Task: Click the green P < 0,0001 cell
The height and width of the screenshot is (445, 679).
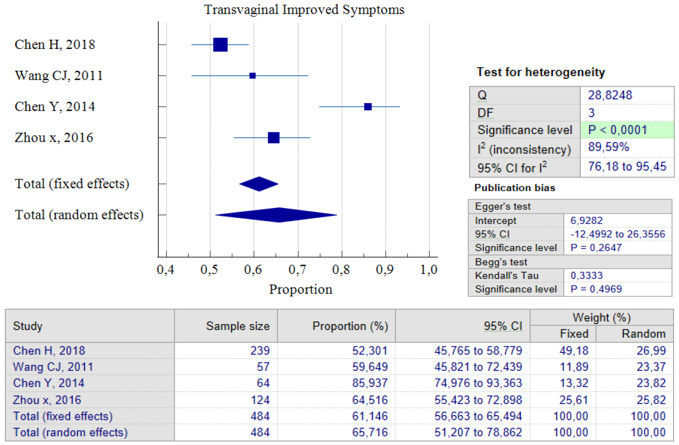Action: [627, 130]
